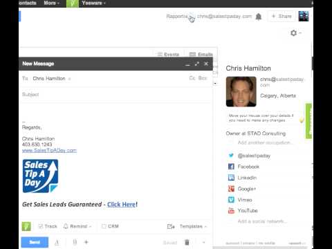The height and width of the screenshot is (249, 332).
Task: Open the Templates dropdown
Action: [x=193, y=226]
